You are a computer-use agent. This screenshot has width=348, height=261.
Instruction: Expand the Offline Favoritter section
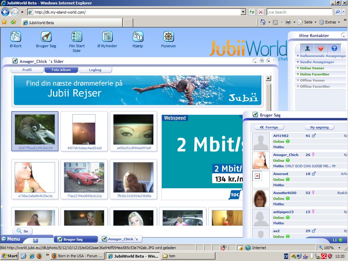314,87
